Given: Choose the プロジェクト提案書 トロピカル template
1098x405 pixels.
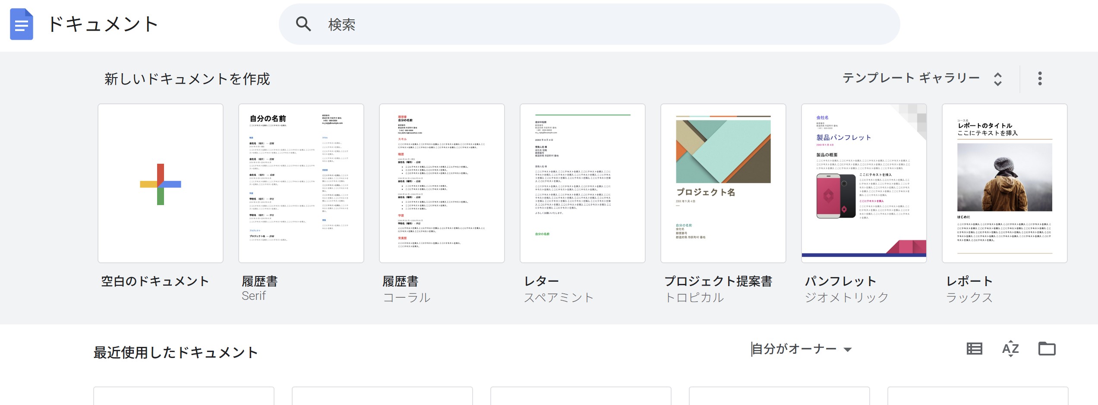Looking at the screenshot, I should (723, 183).
